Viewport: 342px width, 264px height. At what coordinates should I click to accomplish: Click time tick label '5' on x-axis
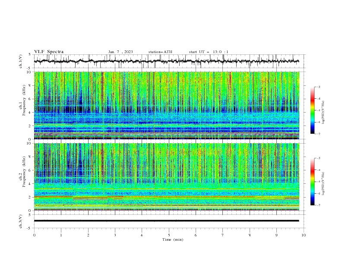click(169, 235)
